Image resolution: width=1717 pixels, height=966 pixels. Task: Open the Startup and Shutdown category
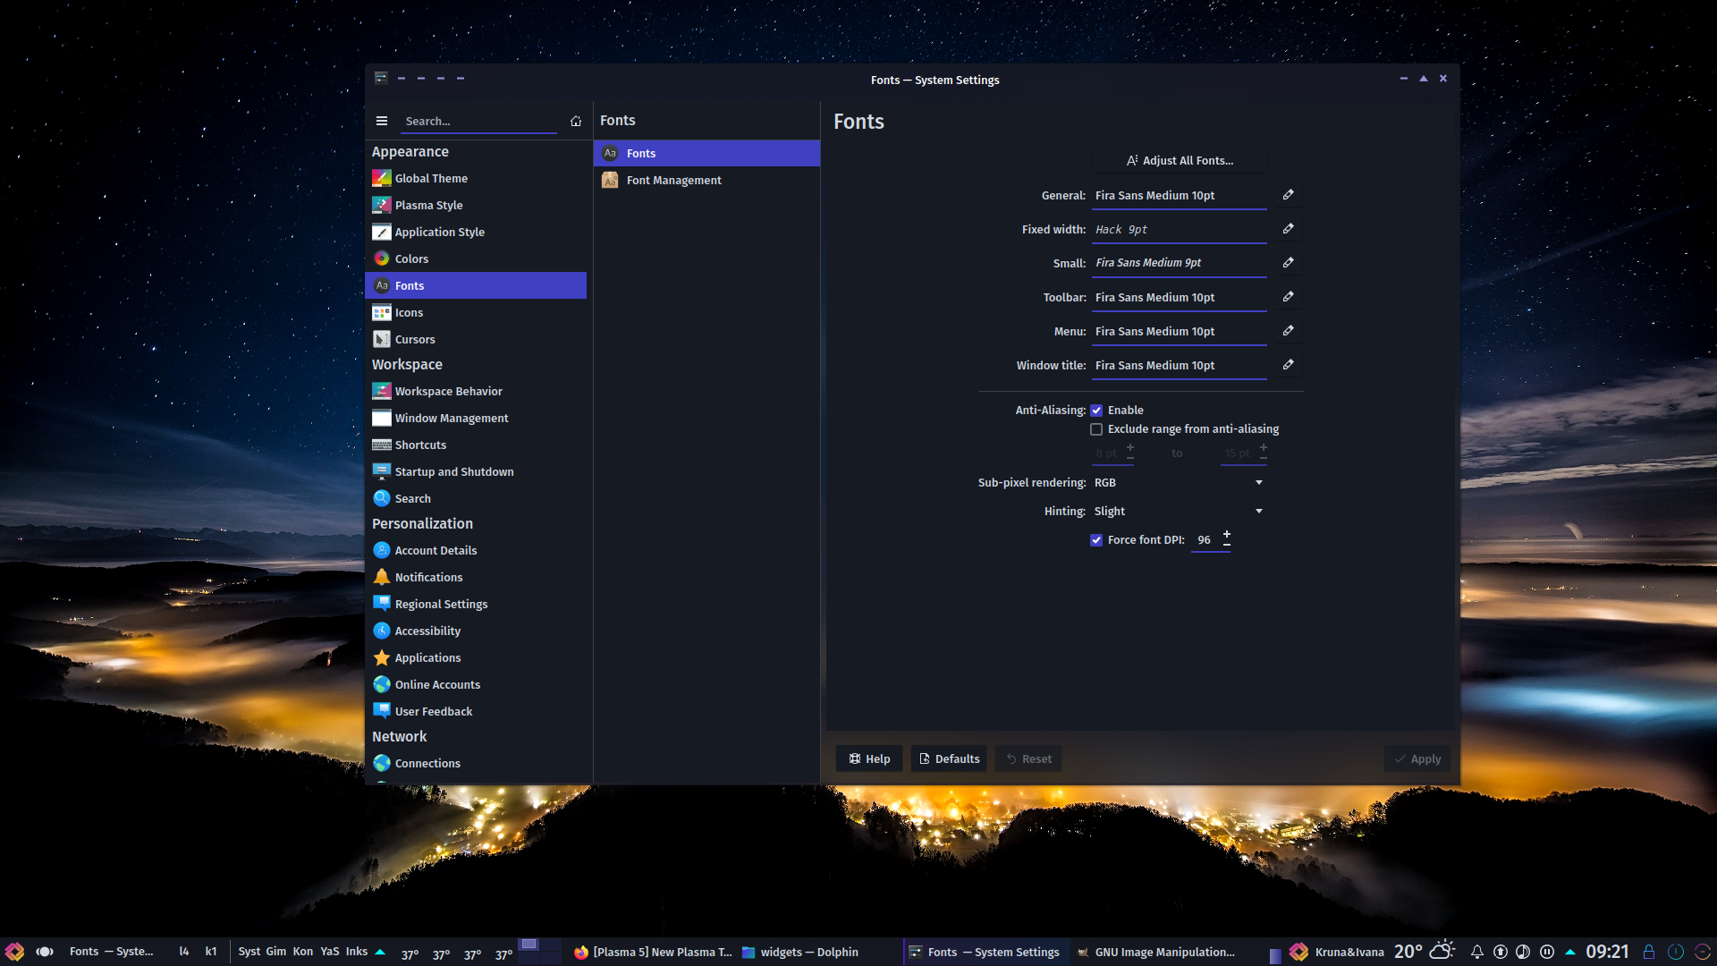(x=476, y=472)
